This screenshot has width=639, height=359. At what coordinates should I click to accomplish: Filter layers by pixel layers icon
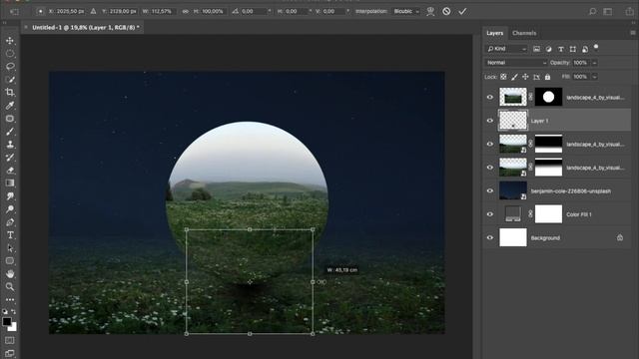(536, 49)
